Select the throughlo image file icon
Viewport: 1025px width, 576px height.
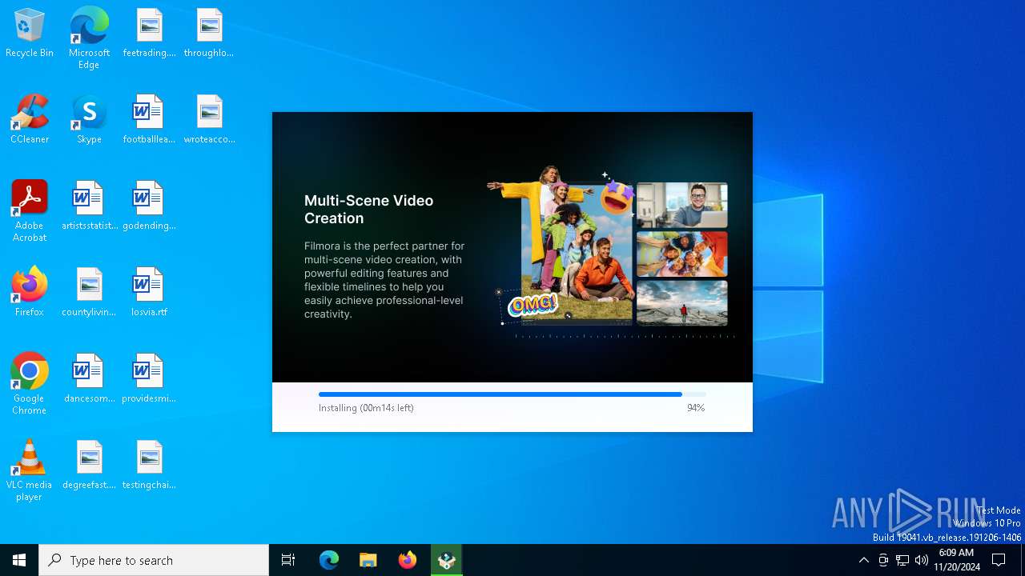pos(209,33)
